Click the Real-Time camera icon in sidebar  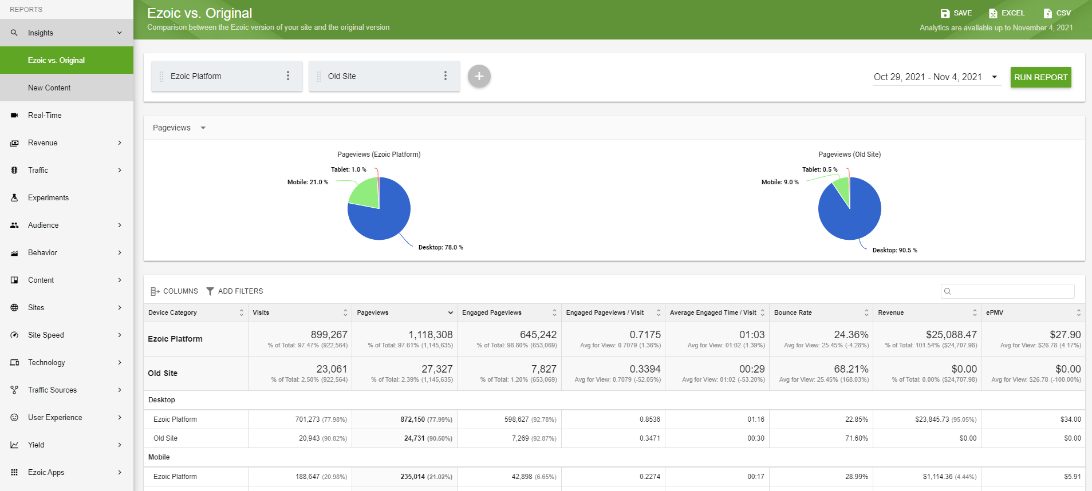pyautogui.click(x=14, y=116)
